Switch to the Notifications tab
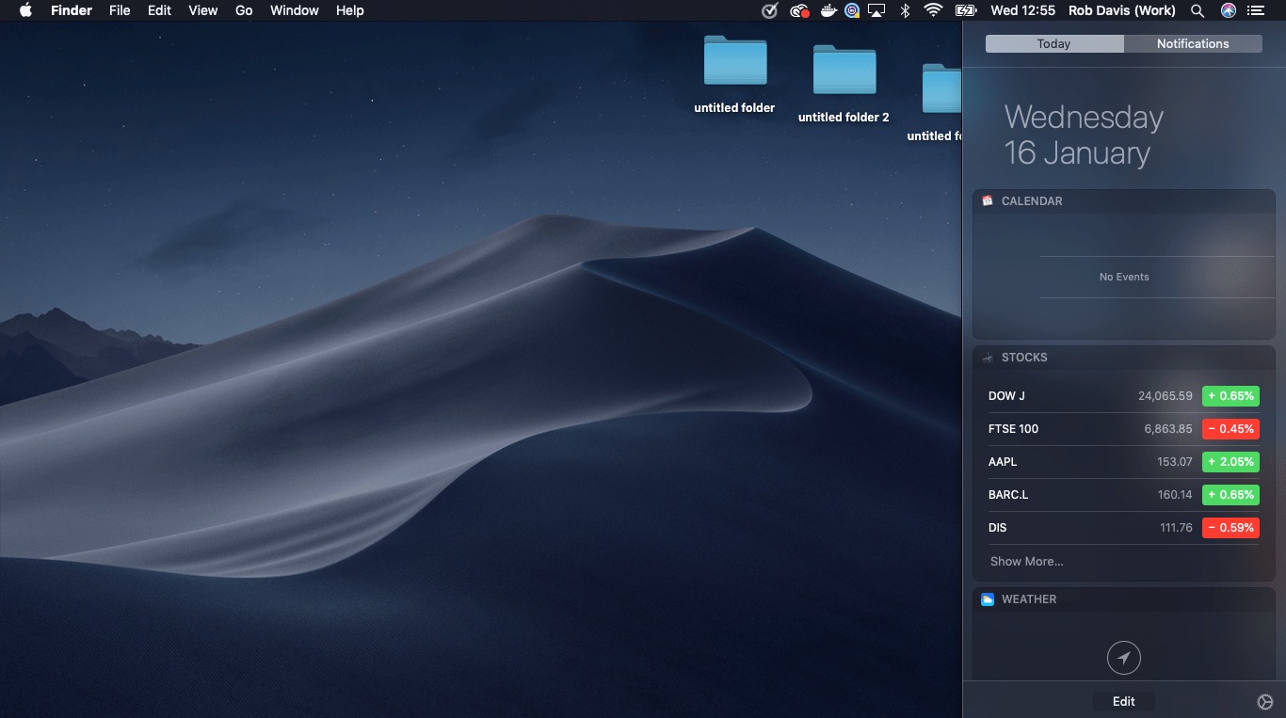The width and height of the screenshot is (1286, 718). (x=1193, y=43)
